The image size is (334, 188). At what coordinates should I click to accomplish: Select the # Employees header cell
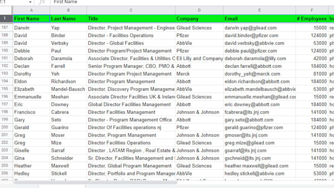click(x=312, y=19)
